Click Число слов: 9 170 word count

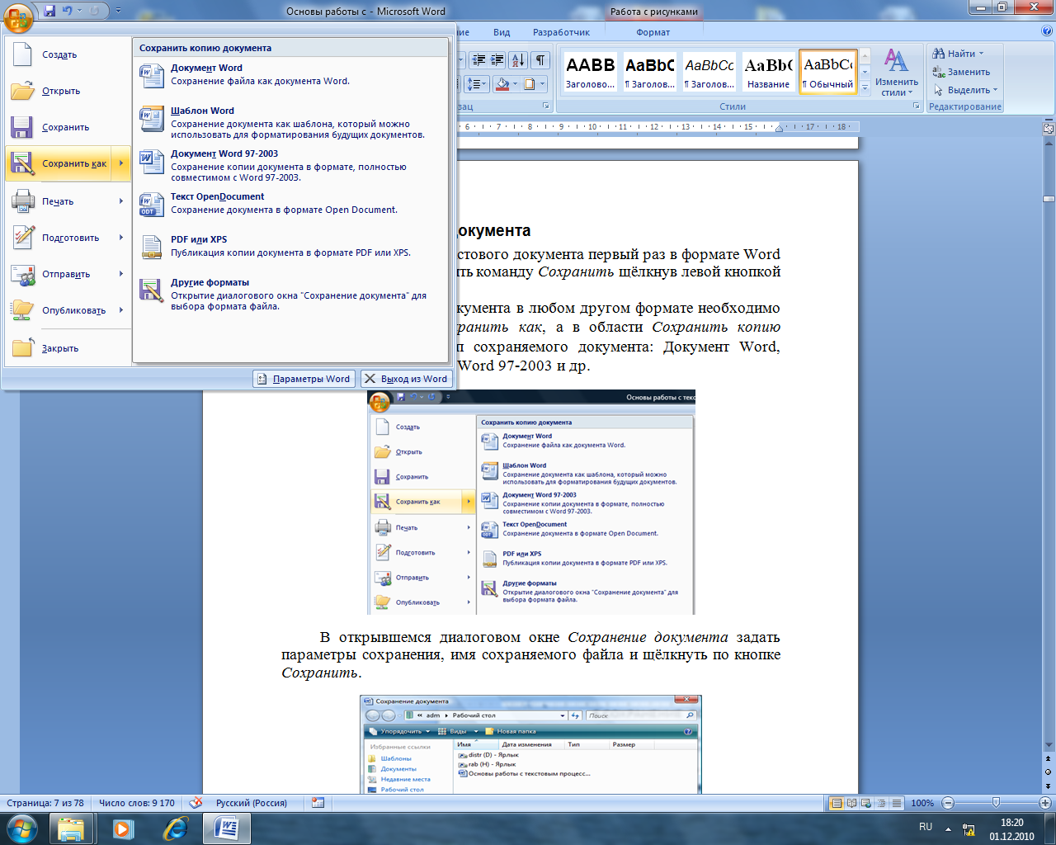pos(137,803)
